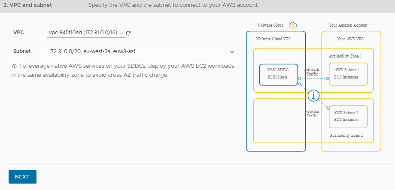
Task: Click 'Availability Zone 2' label
Action: point(346,136)
